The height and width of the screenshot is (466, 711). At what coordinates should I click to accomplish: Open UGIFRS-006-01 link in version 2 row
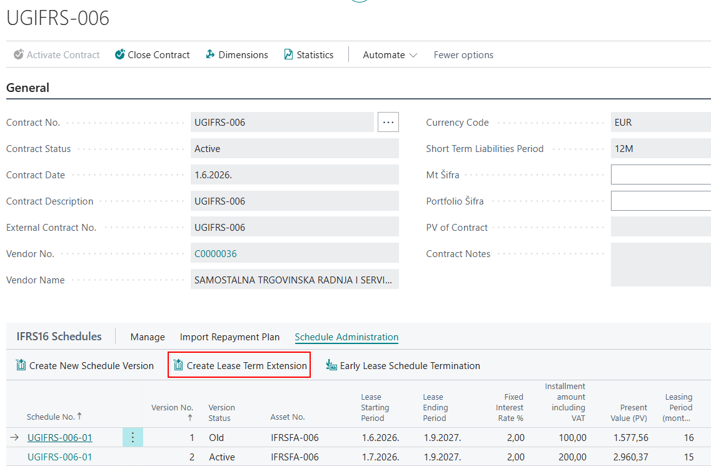pyautogui.click(x=60, y=457)
